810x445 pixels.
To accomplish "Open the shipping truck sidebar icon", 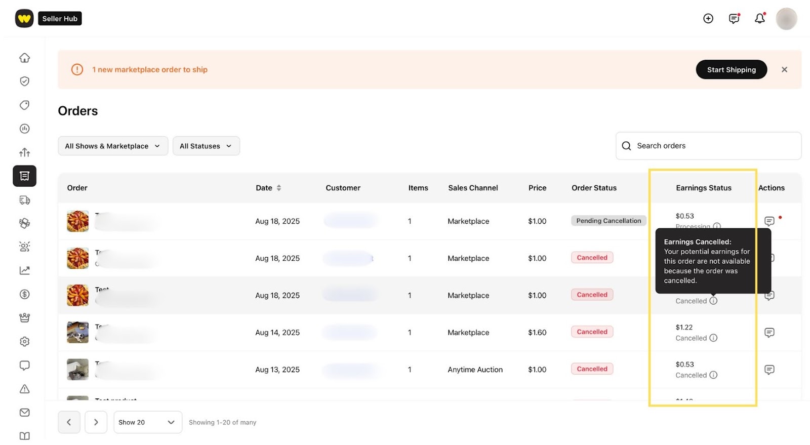I will (24, 200).
